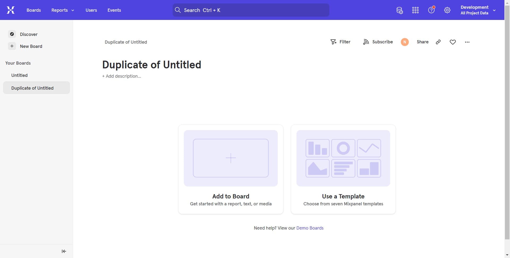510x258 pixels.
Task: Select the Untitled board in Your Boards
Action: pyautogui.click(x=19, y=75)
